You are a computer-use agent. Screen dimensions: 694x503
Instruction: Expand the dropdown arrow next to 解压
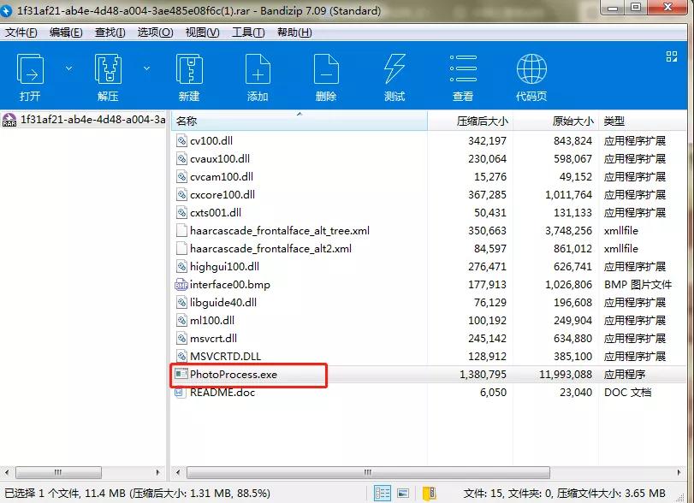pyautogui.click(x=146, y=68)
